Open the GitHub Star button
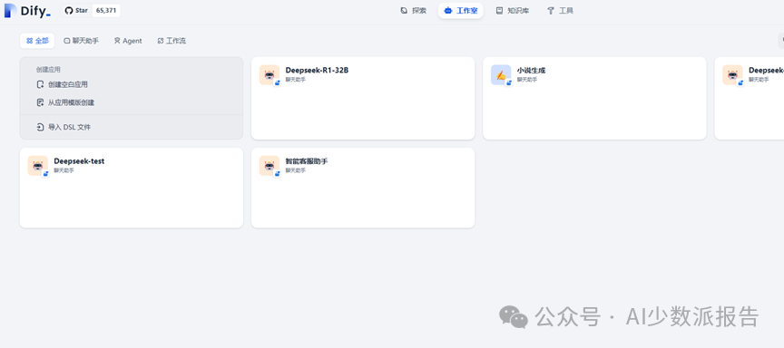Image resolution: width=784 pixels, height=348 pixels. [76, 11]
